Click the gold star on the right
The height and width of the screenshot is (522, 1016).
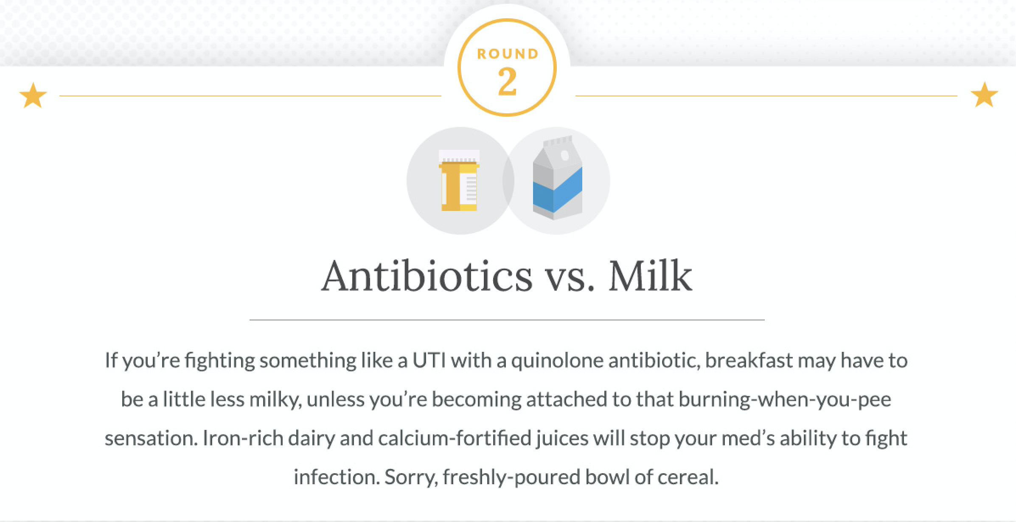click(x=984, y=95)
